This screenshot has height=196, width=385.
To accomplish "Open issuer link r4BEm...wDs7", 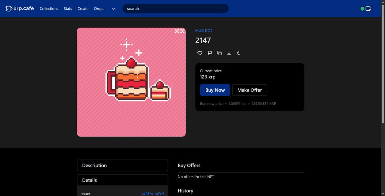I will (153, 193).
